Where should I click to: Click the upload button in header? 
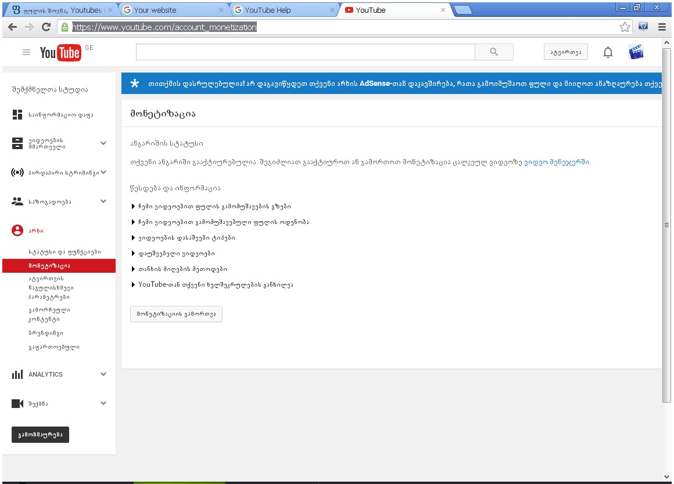click(x=566, y=52)
